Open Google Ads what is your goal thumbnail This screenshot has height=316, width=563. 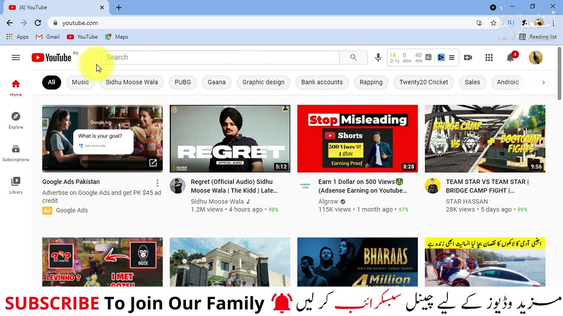click(x=102, y=139)
